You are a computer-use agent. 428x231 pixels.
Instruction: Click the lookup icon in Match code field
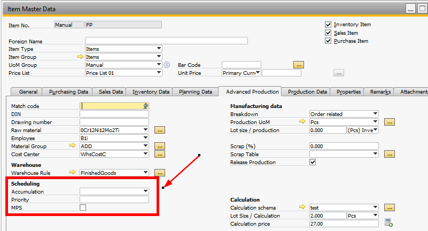point(145,106)
